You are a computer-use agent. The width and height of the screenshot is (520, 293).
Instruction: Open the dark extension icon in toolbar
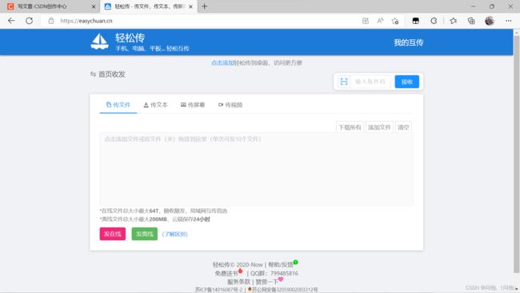coord(415,21)
